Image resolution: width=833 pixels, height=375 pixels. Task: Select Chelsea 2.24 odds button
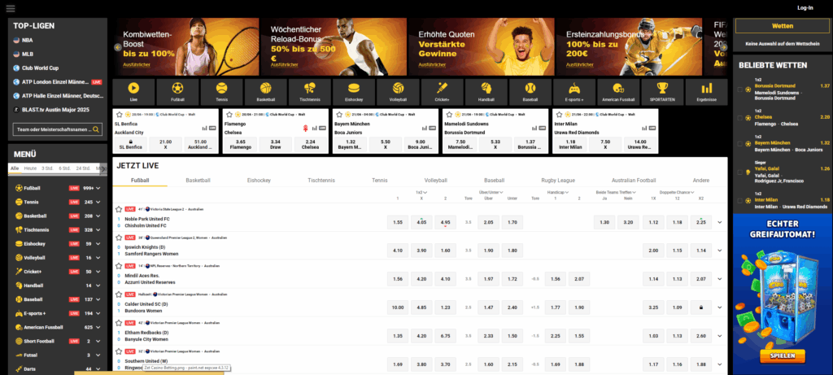pos(312,144)
